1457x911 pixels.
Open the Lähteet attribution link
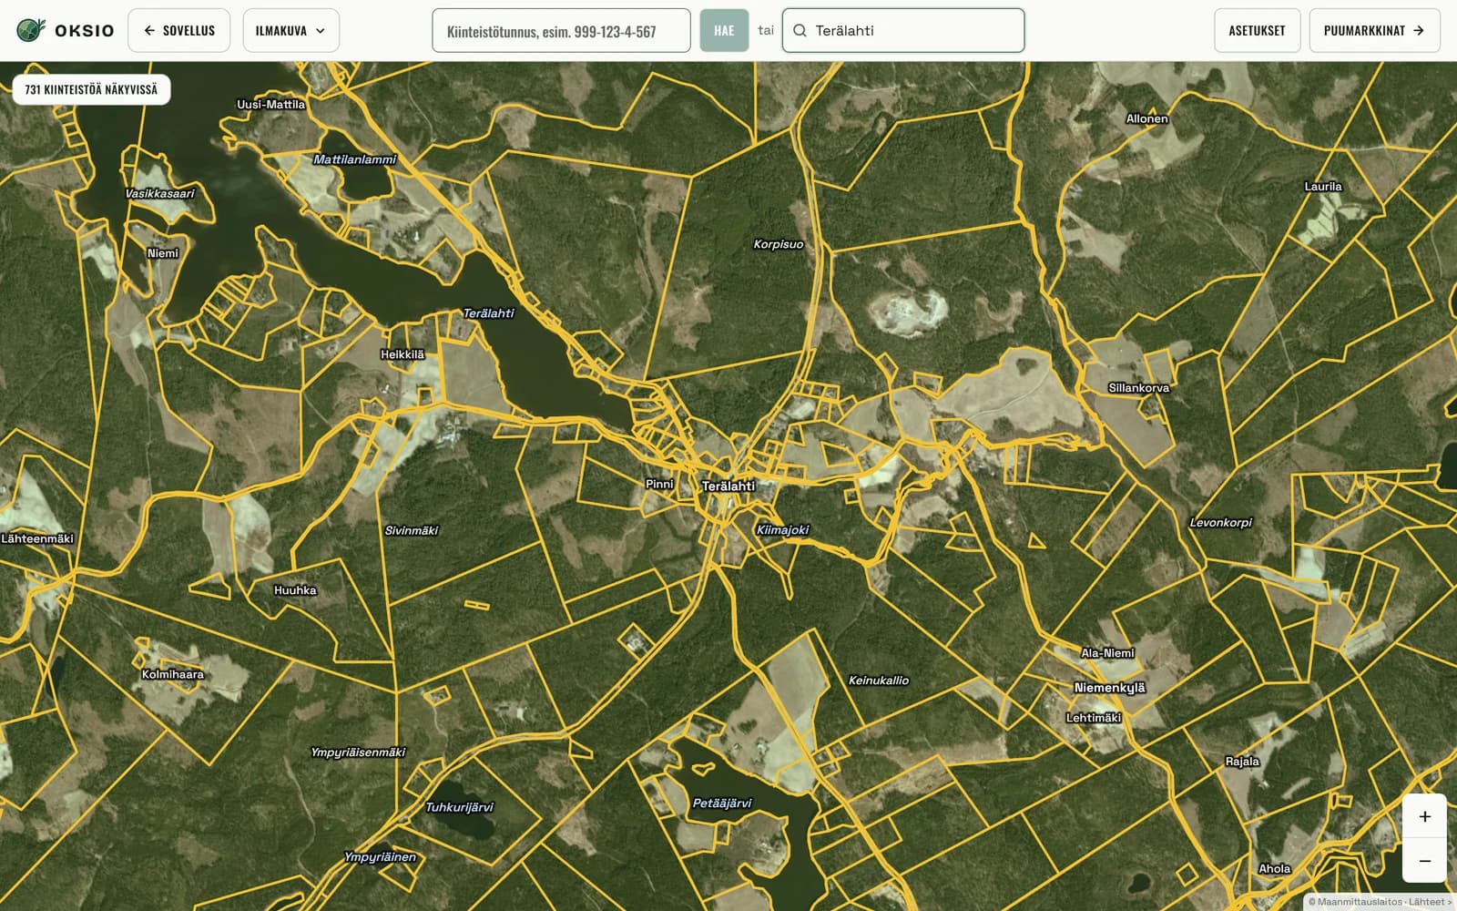pyautogui.click(x=1430, y=902)
